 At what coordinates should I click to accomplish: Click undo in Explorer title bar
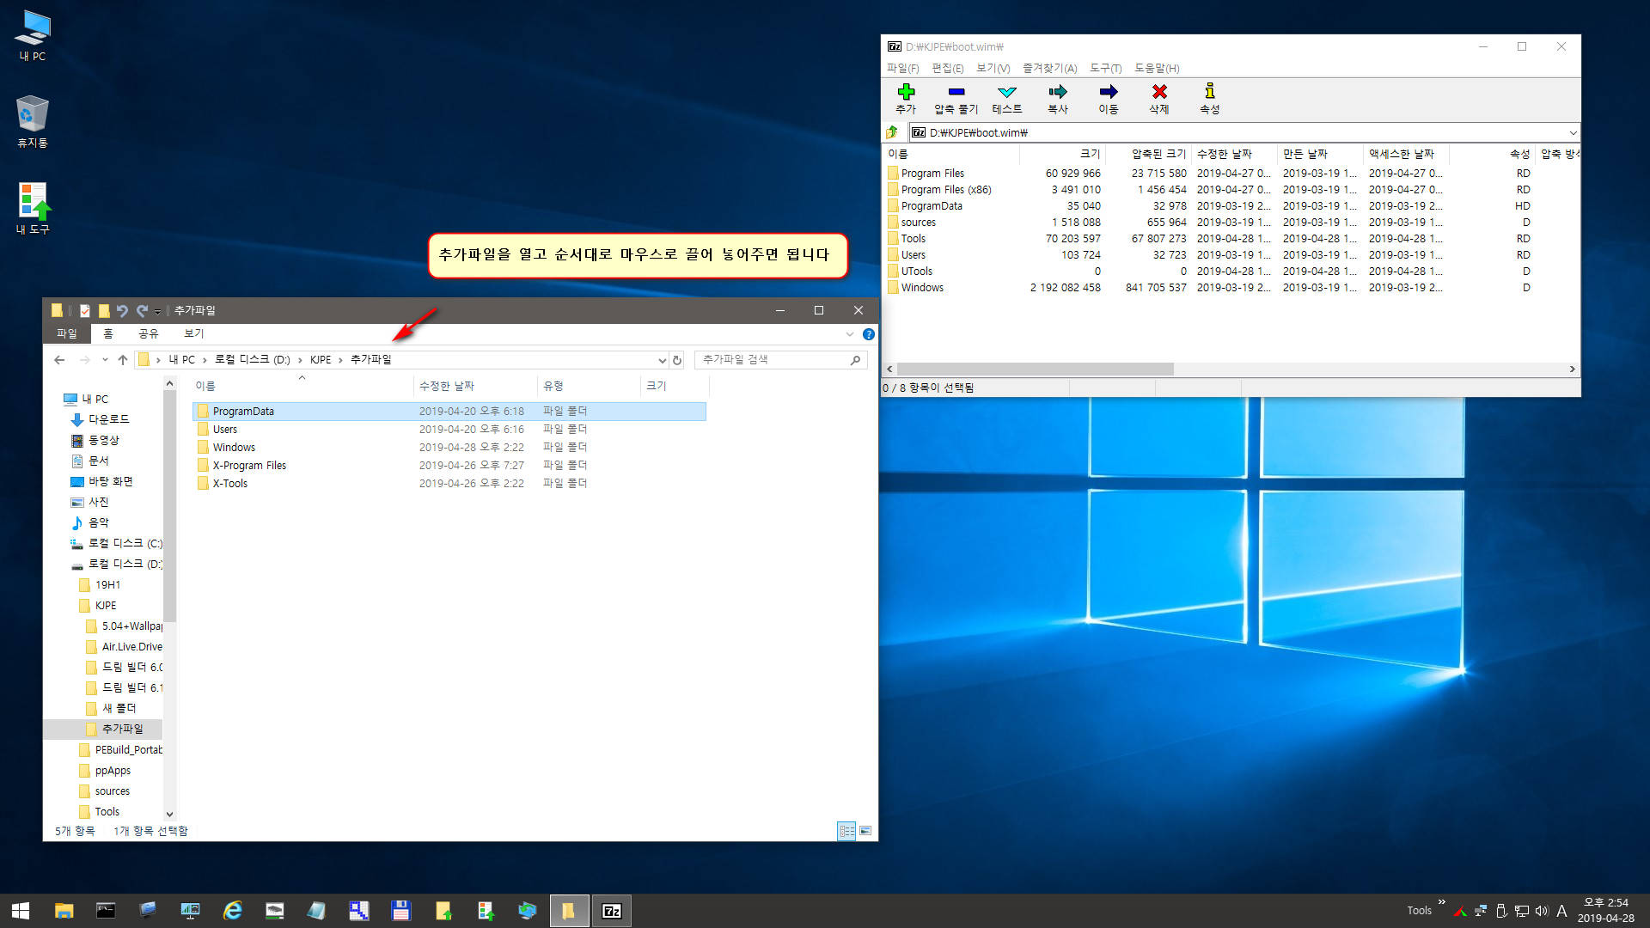click(x=122, y=311)
